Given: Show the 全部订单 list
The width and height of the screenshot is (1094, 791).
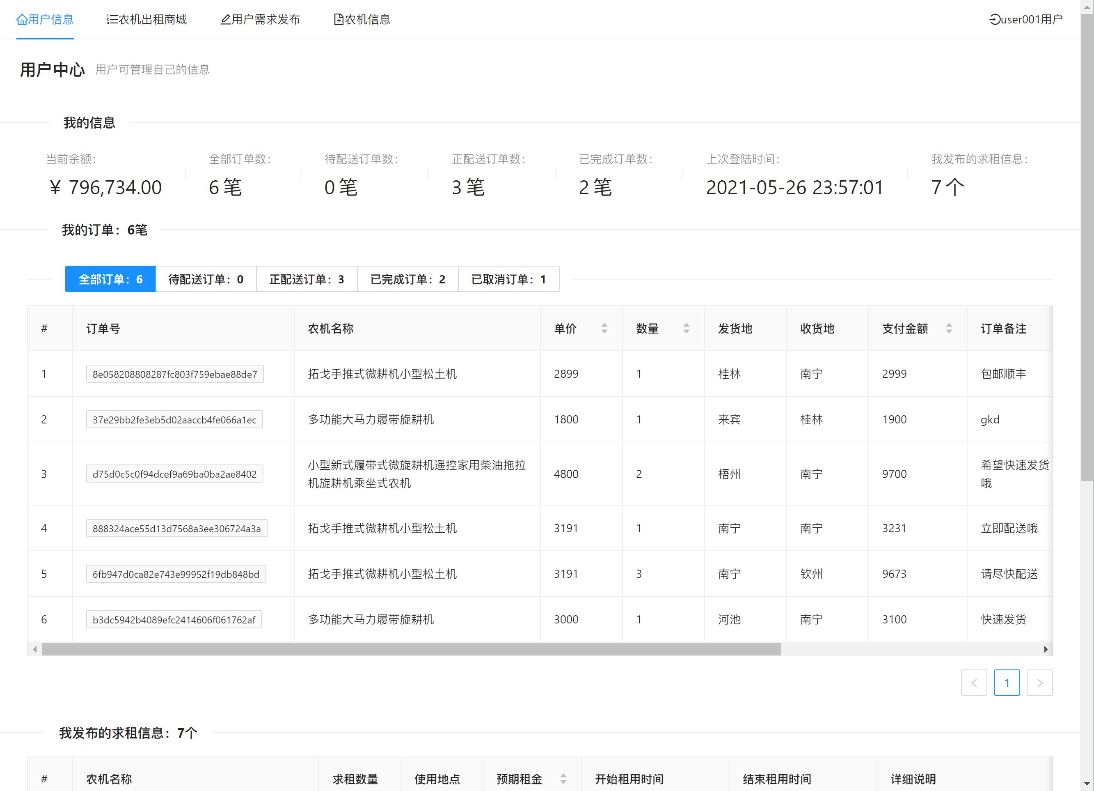Looking at the screenshot, I should [110, 279].
